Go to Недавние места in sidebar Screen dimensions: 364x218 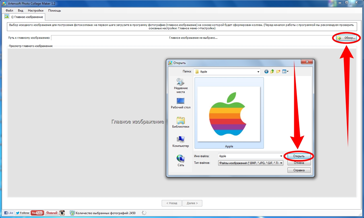click(x=181, y=86)
